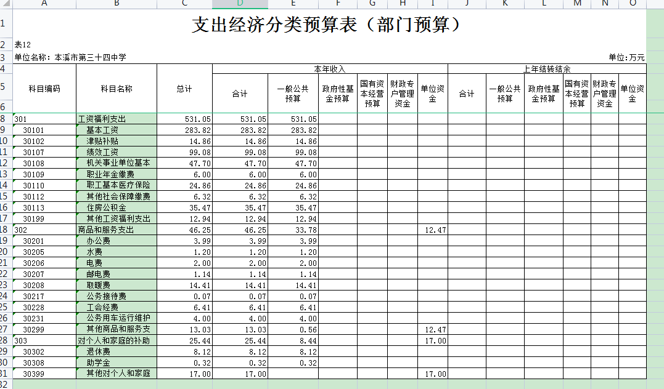Click the 机关事业单位基本 cell
664x389 pixels.
[x=117, y=163]
